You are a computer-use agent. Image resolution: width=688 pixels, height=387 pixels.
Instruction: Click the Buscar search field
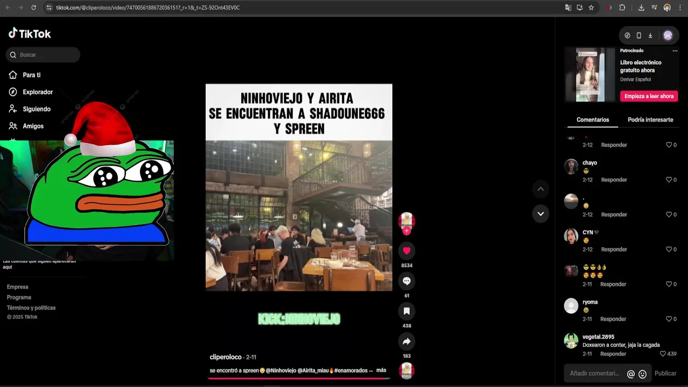43,55
